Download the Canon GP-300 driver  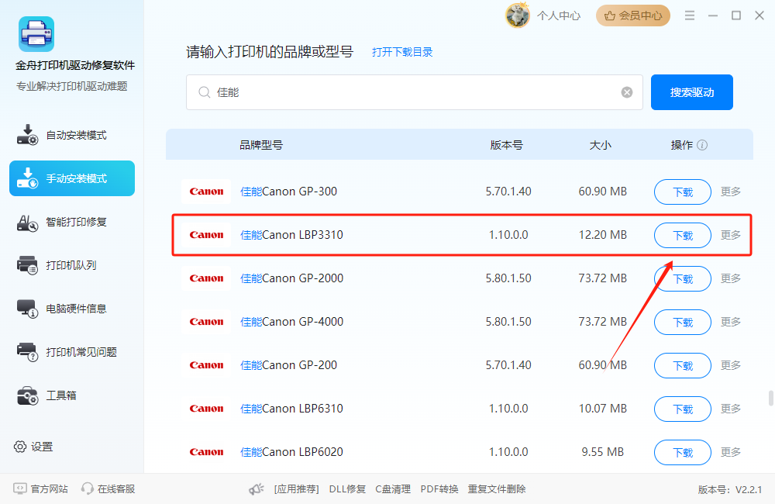[683, 192]
